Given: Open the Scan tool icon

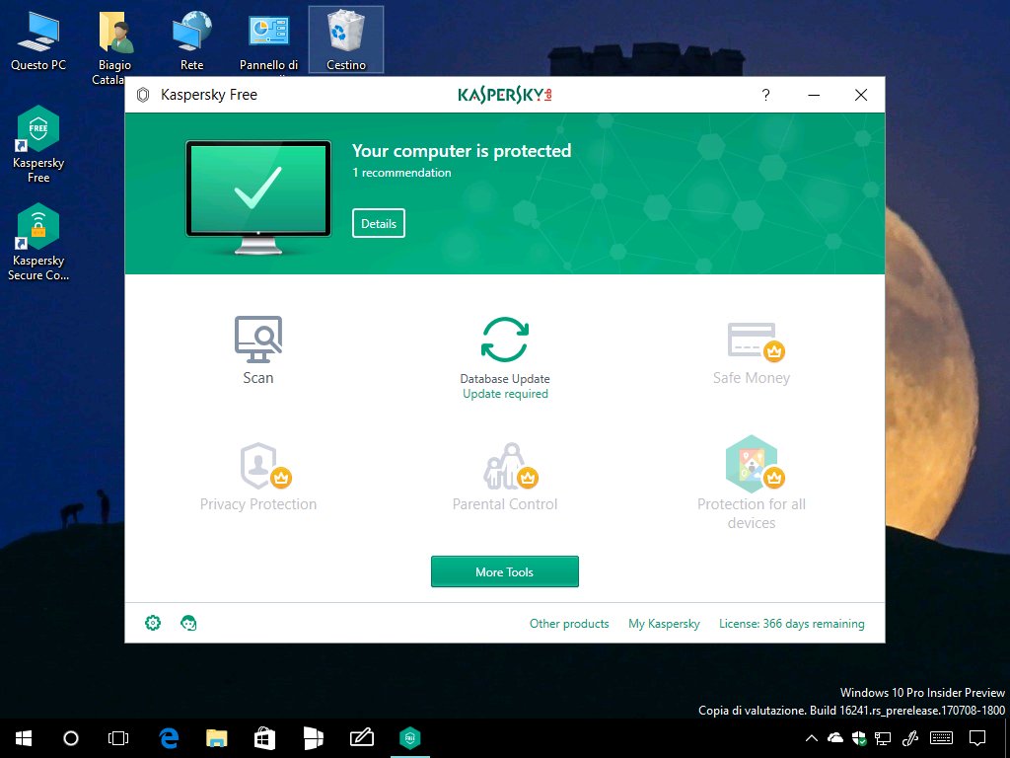Looking at the screenshot, I should [257, 340].
